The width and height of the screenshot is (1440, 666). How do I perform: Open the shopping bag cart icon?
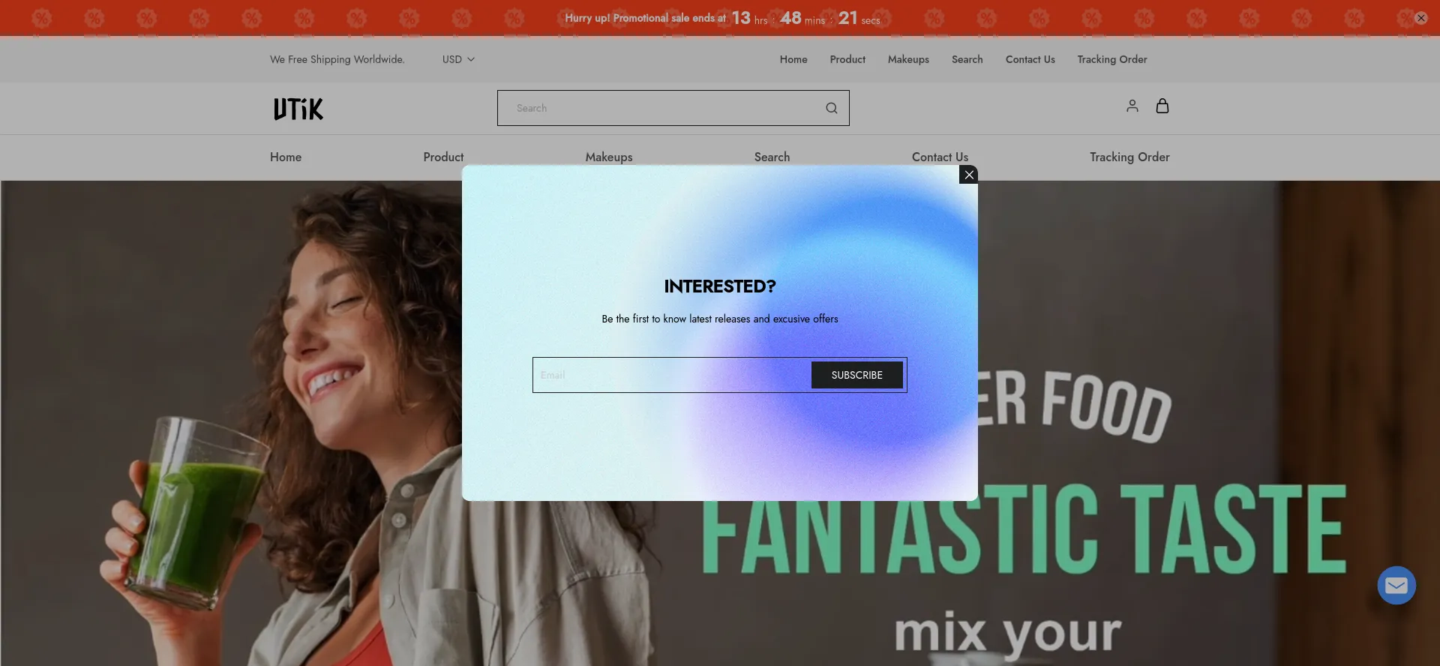(x=1162, y=106)
